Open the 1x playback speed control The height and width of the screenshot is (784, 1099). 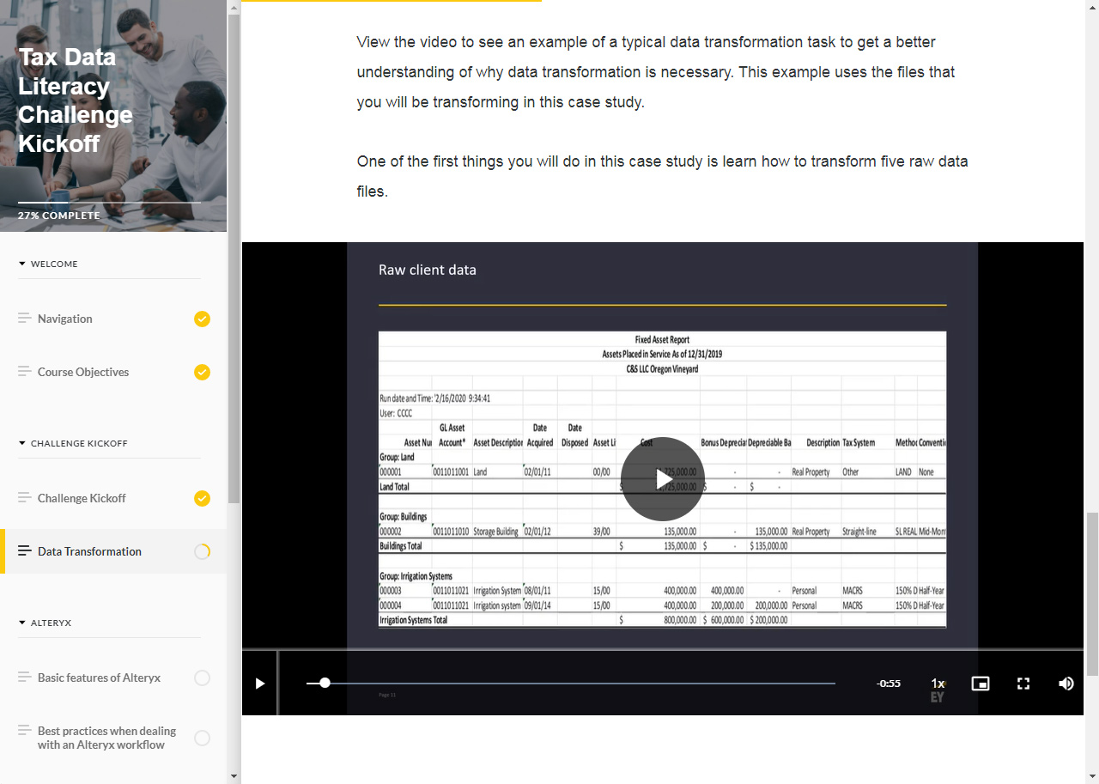click(x=938, y=684)
